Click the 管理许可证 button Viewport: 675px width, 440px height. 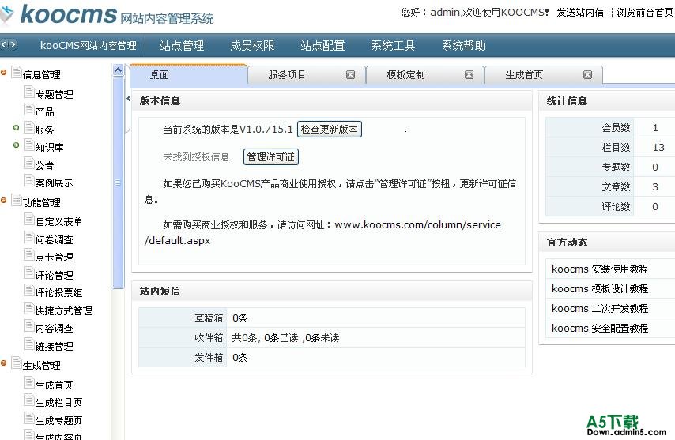pos(271,156)
